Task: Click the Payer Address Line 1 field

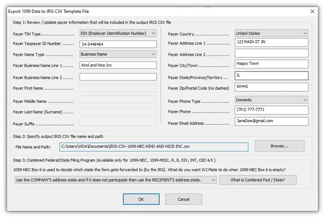Action: [272, 42]
